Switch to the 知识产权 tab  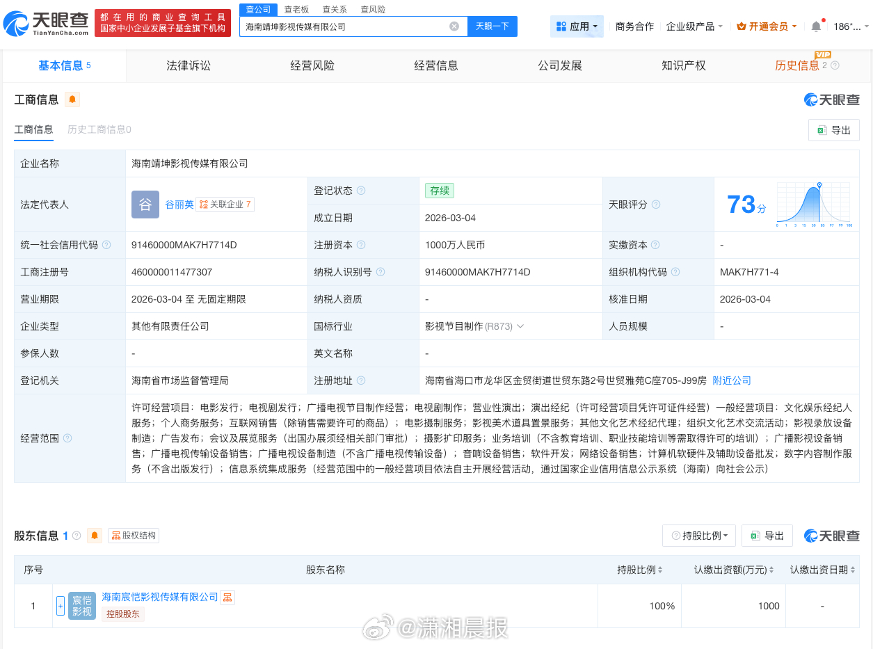(683, 65)
